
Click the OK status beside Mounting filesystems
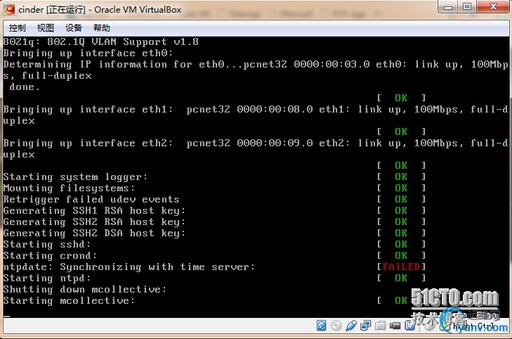(x=401, y=188)
